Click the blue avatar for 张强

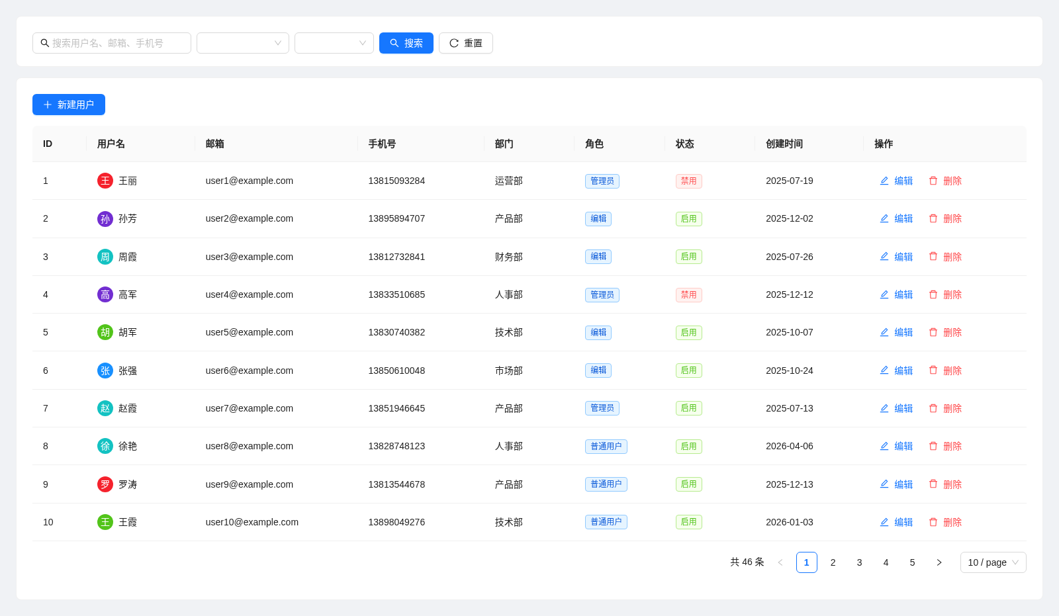pos(105,371)
